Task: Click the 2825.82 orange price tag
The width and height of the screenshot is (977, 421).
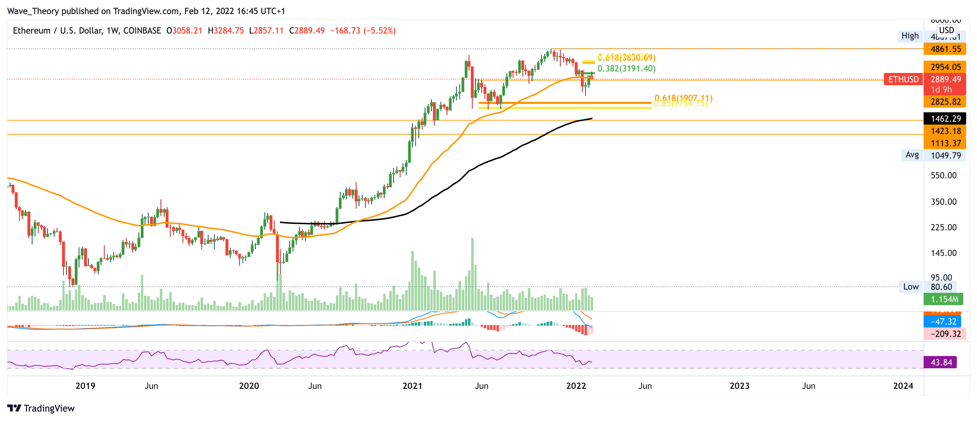Action: coord(945,102)
